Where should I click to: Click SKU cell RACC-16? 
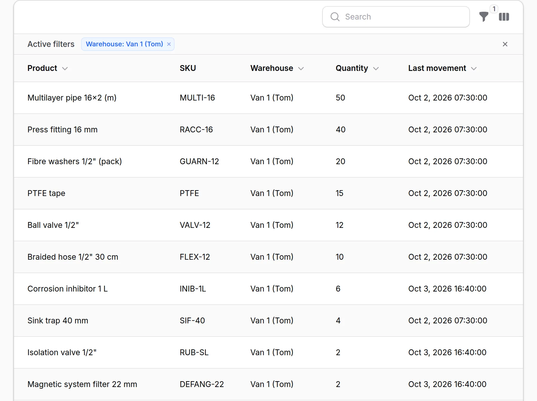click(x=196, y=130)
